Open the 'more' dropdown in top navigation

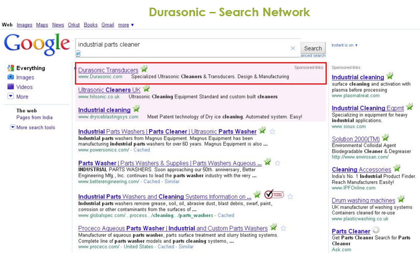tap(126, 25)
